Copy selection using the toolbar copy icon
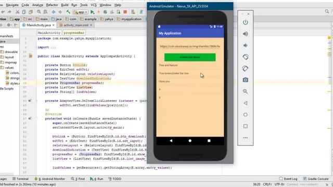 coord(24,12)
